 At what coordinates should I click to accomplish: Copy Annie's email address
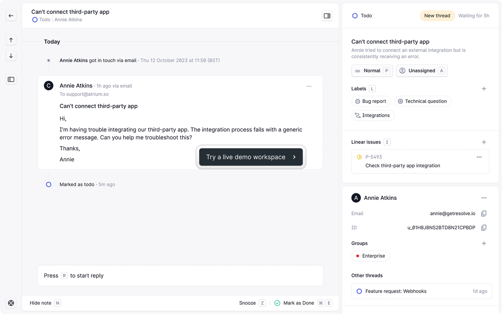[x=484, y=214]
